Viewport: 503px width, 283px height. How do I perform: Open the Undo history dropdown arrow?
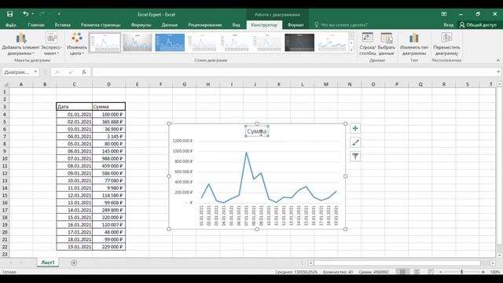click(33, 14)
